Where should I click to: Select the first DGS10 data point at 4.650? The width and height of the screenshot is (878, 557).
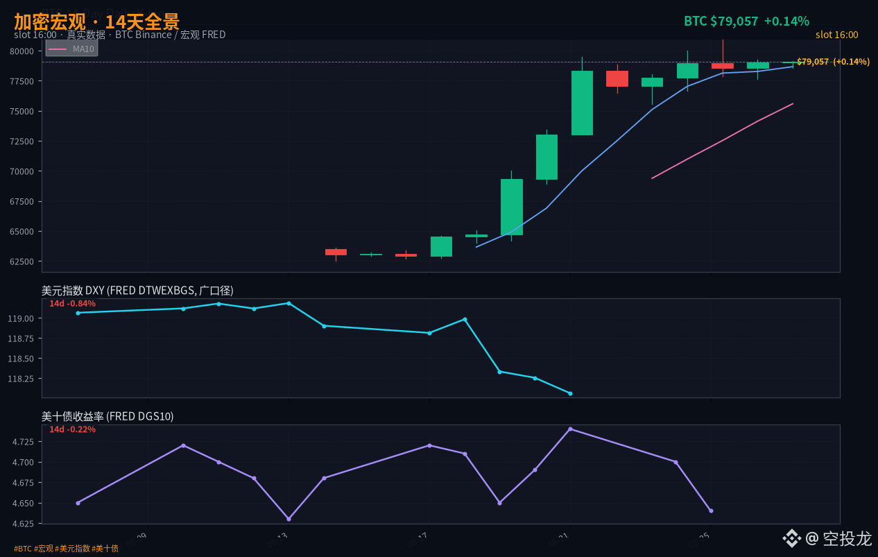click(x=78, y=503)
